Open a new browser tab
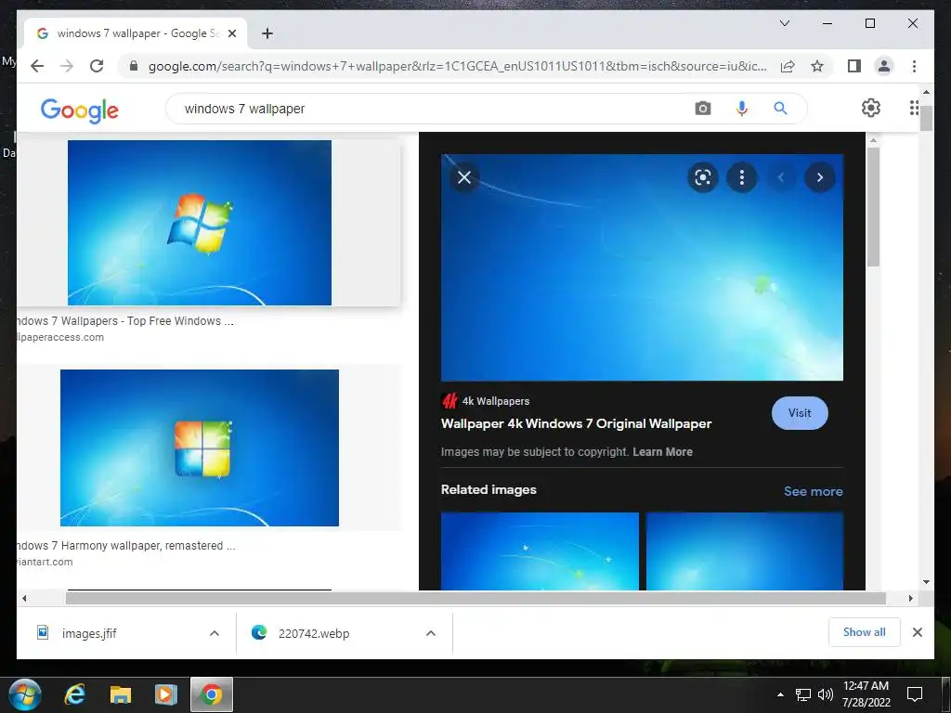Viewport: 951px width, 713px height. 267,33
